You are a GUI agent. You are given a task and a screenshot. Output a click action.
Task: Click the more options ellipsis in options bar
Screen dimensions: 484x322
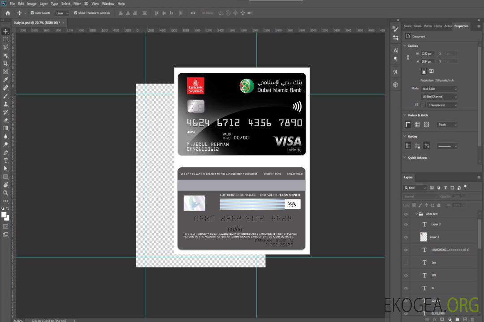(x=193, y=13)
